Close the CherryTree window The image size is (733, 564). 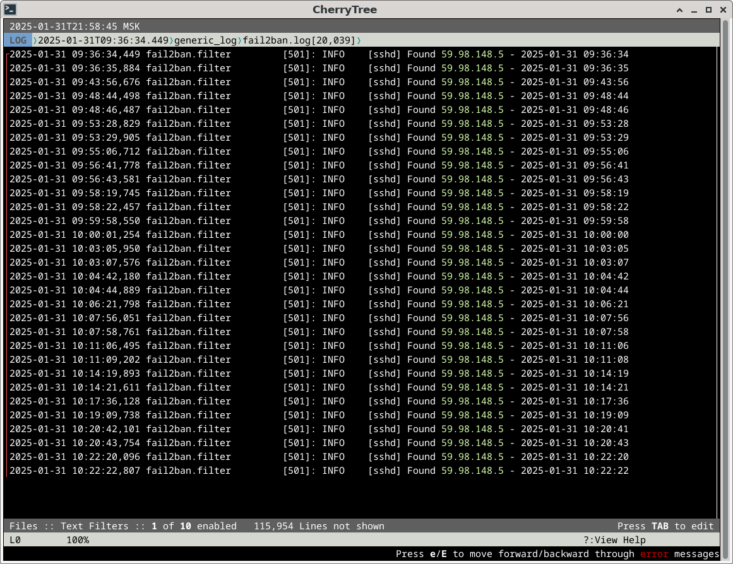pos(722,10)
